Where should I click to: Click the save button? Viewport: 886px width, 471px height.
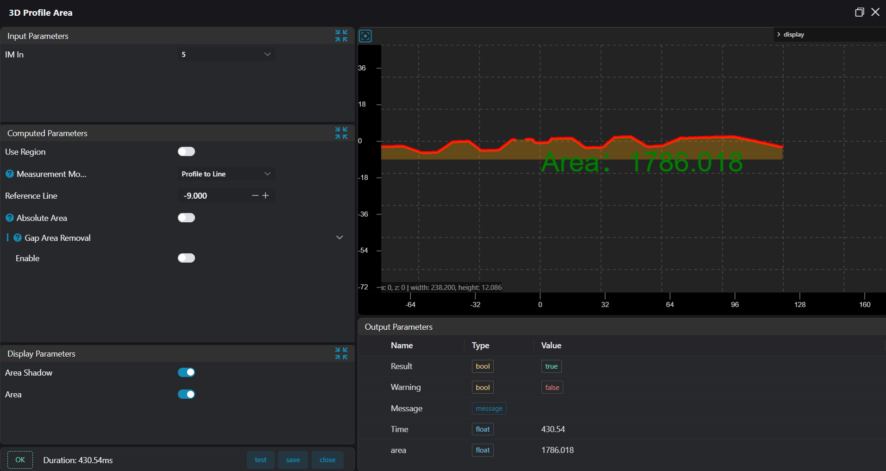[x=293, y=460]
